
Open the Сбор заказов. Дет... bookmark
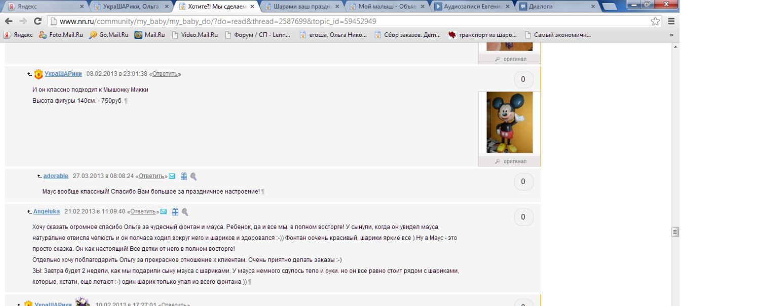point(408,35)
